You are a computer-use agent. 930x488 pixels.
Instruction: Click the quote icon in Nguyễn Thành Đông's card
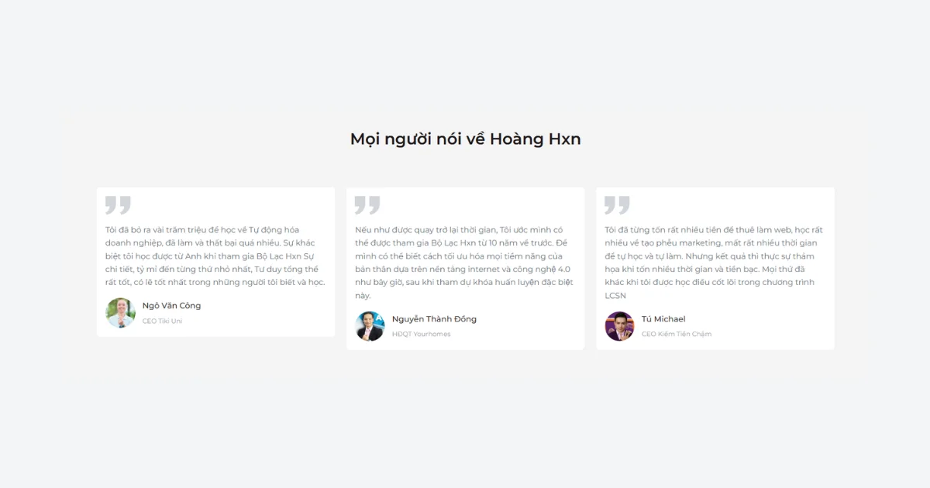coord(367,205)
